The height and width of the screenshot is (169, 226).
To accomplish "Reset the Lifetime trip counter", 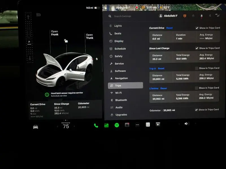I will pos(164,88).
